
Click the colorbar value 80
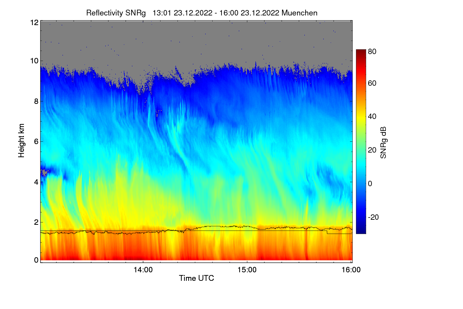[372, 51]
